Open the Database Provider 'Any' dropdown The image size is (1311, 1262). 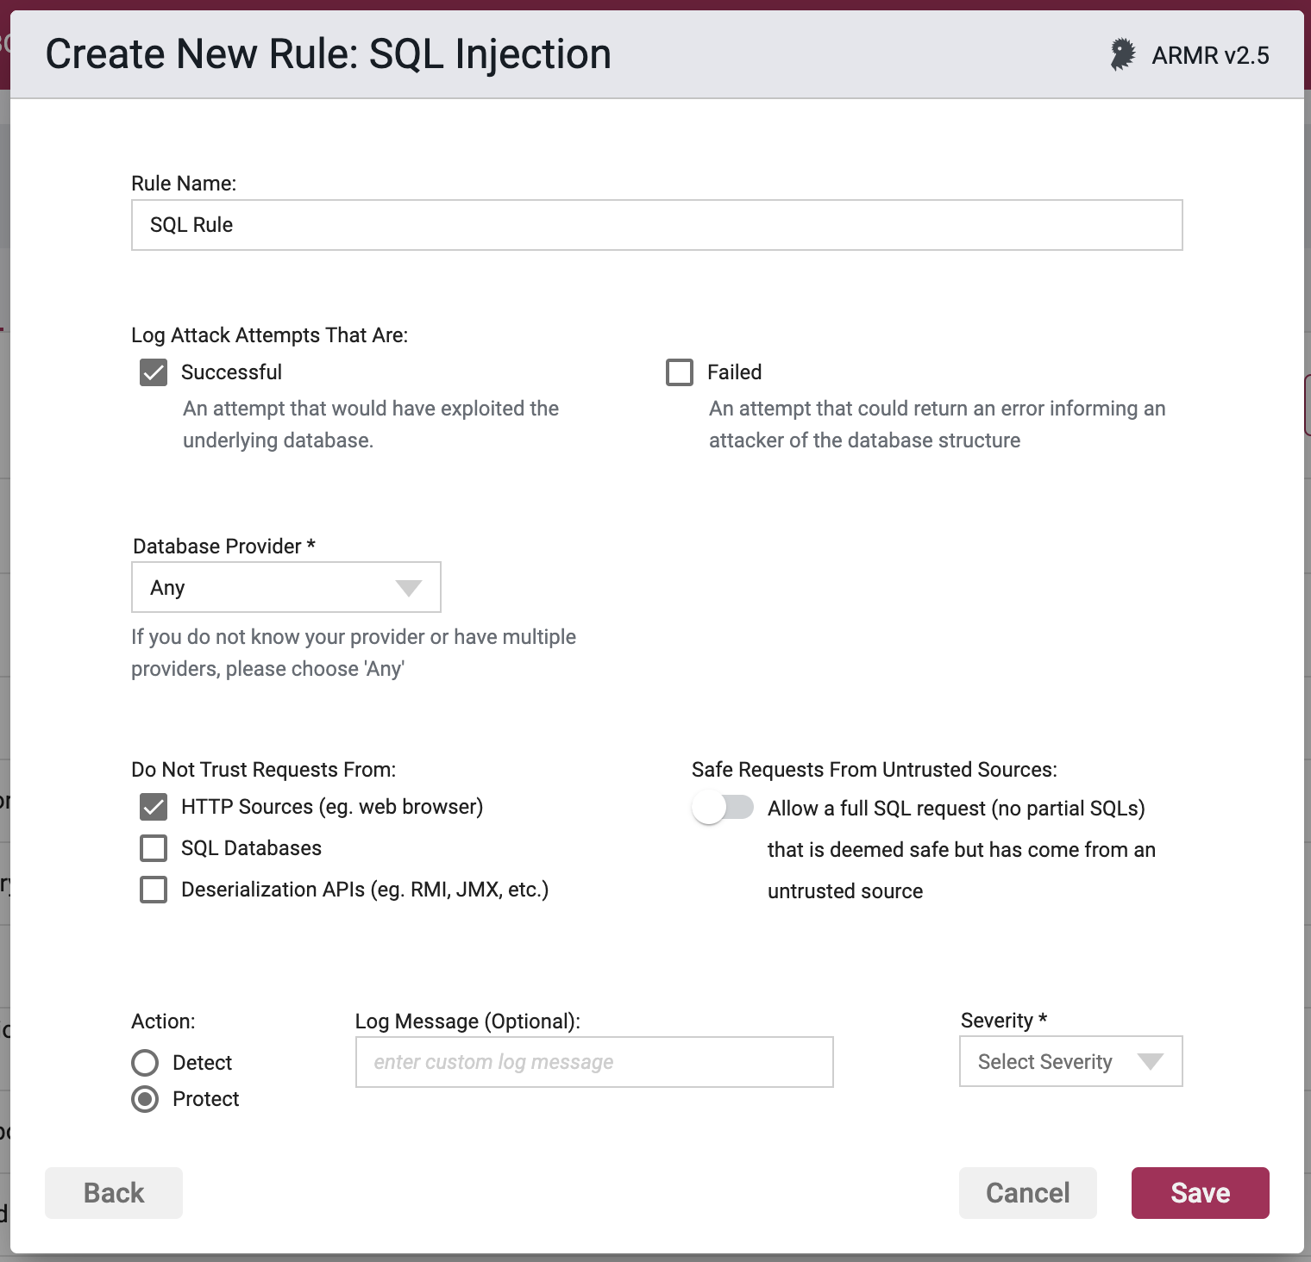coord(286,587)
